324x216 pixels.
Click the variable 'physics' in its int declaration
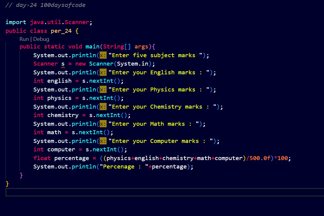[x=59, y=98]
